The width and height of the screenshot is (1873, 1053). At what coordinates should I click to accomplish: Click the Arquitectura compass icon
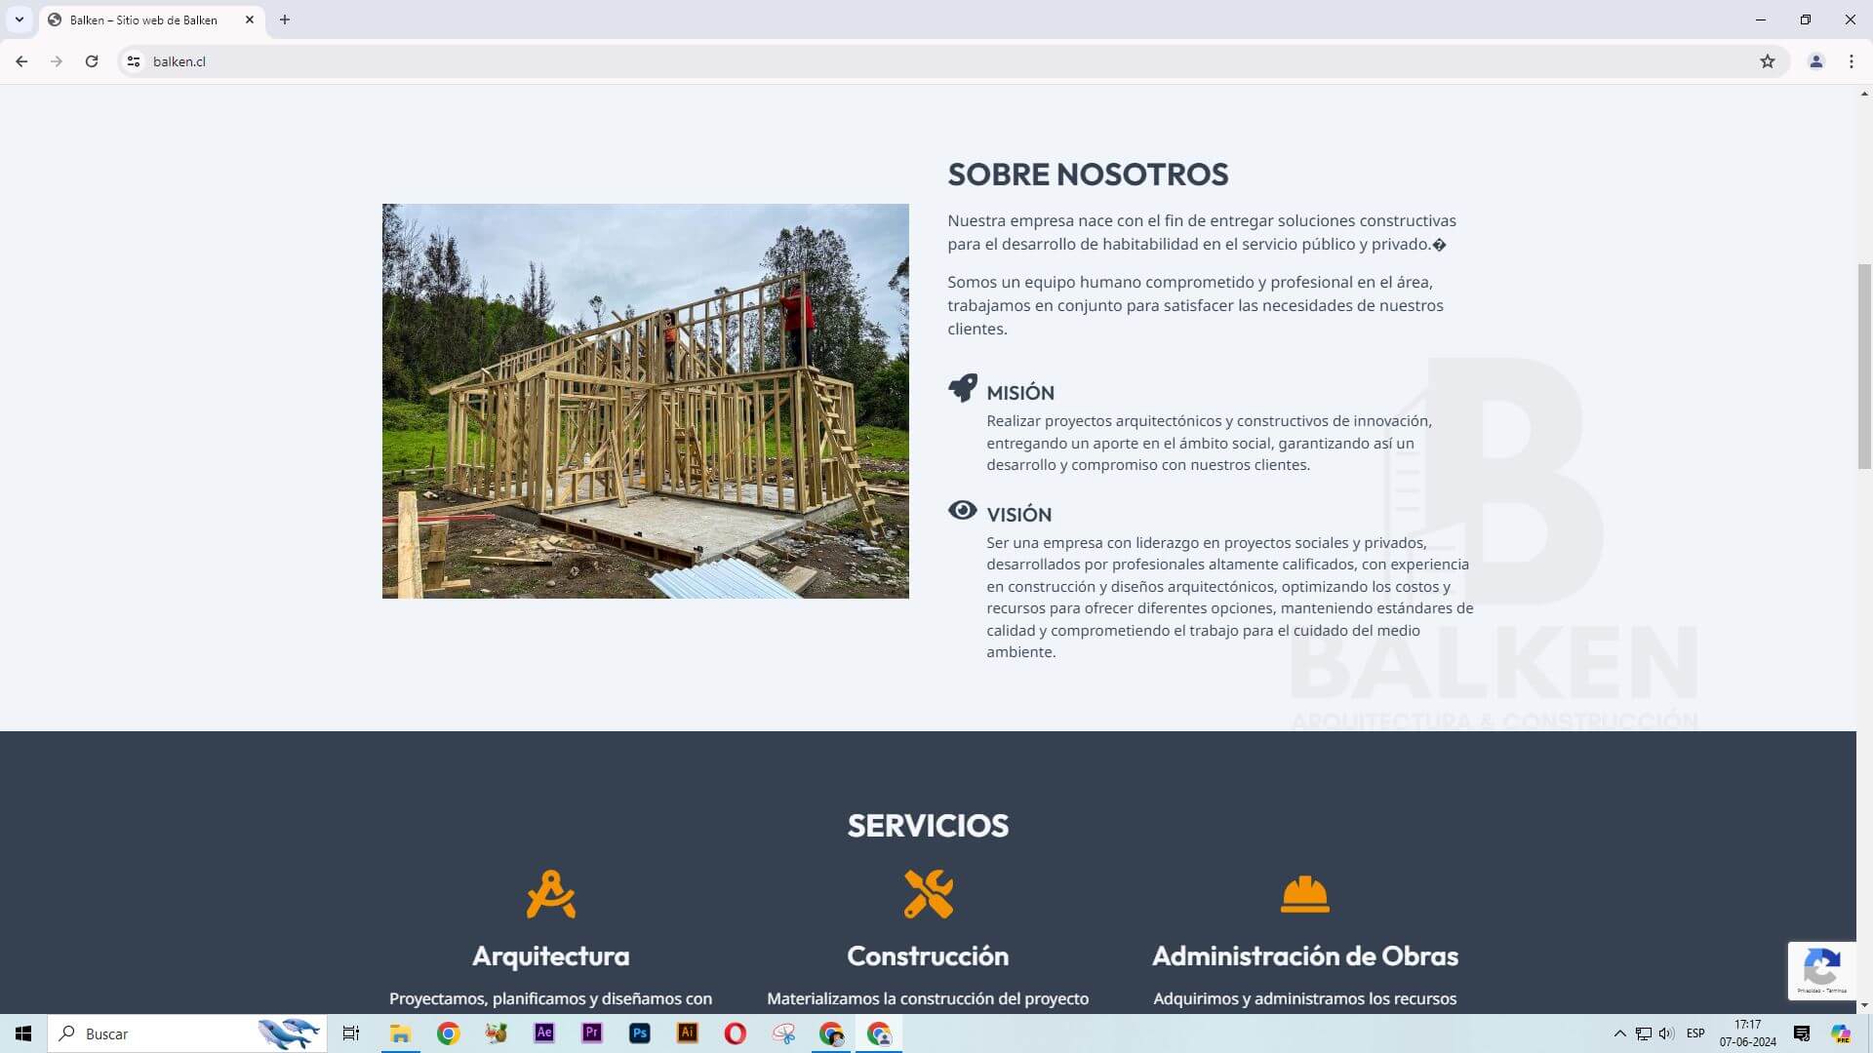(x=551, y=894)
